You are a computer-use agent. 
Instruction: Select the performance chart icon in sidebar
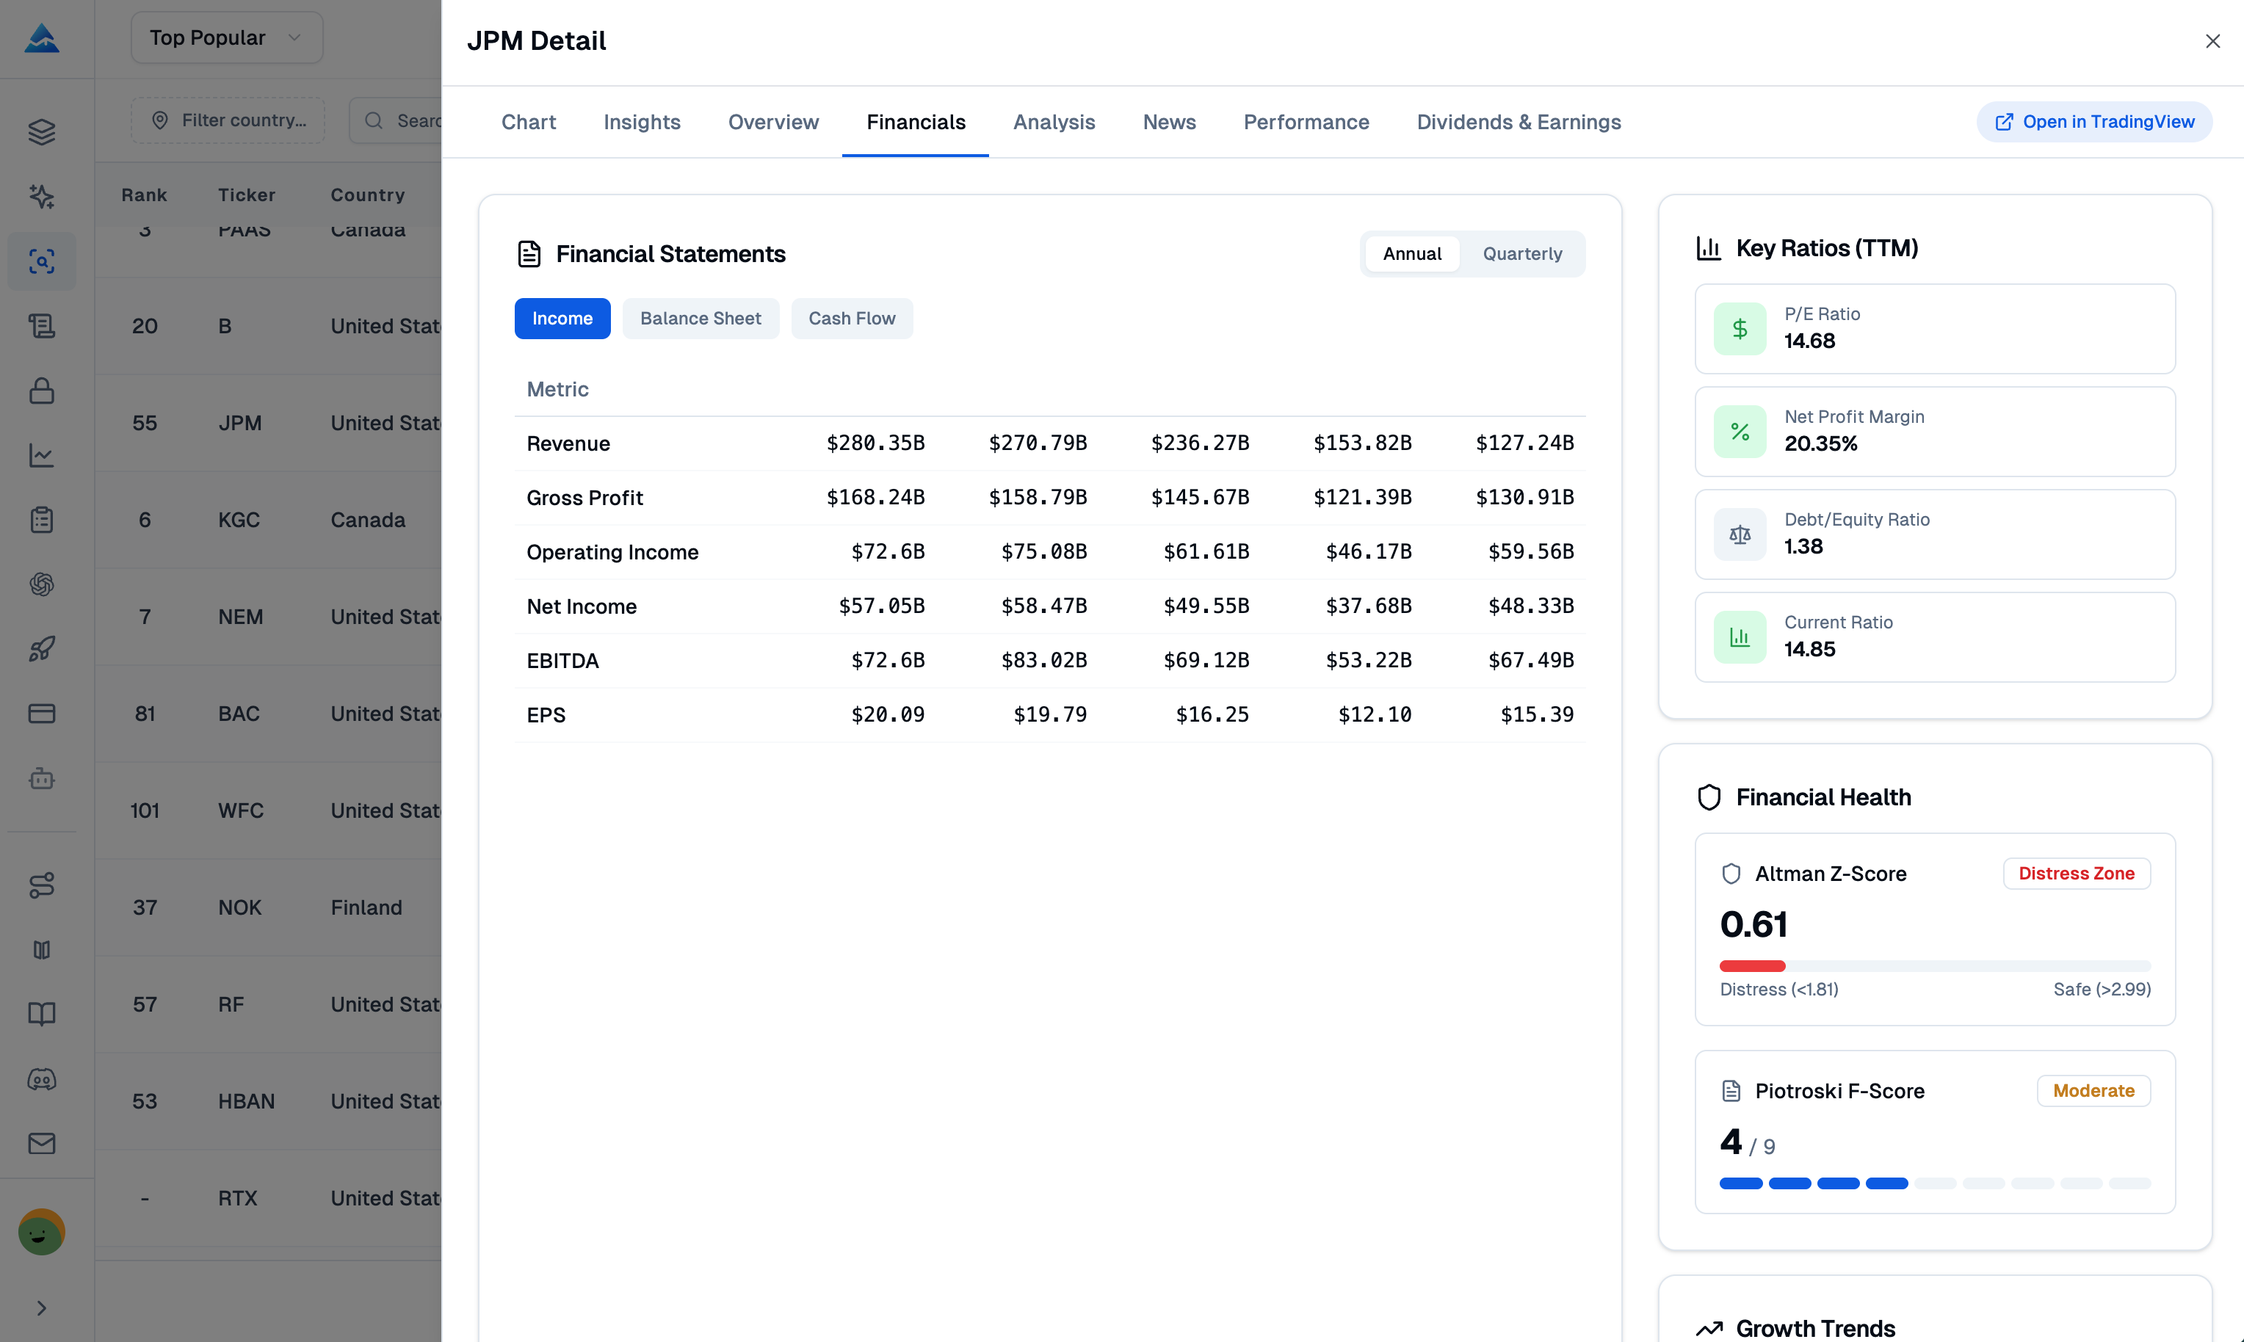[x=42, y=456]
